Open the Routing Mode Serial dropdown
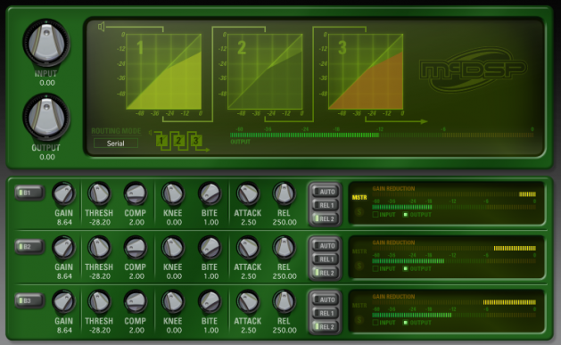This screenshot has width=561, height=345. (x=116, y=144)
